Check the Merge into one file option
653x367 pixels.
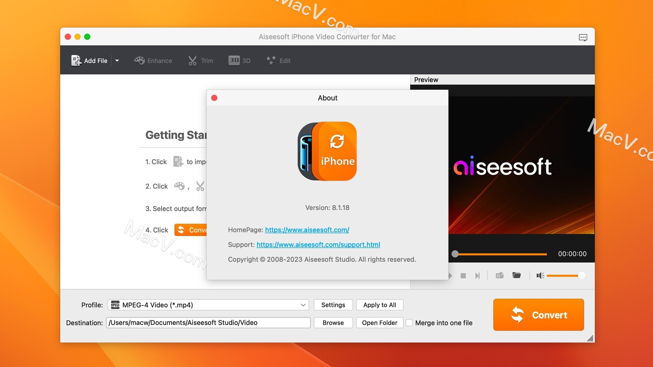pyautogui.click(x=409, y=322)
